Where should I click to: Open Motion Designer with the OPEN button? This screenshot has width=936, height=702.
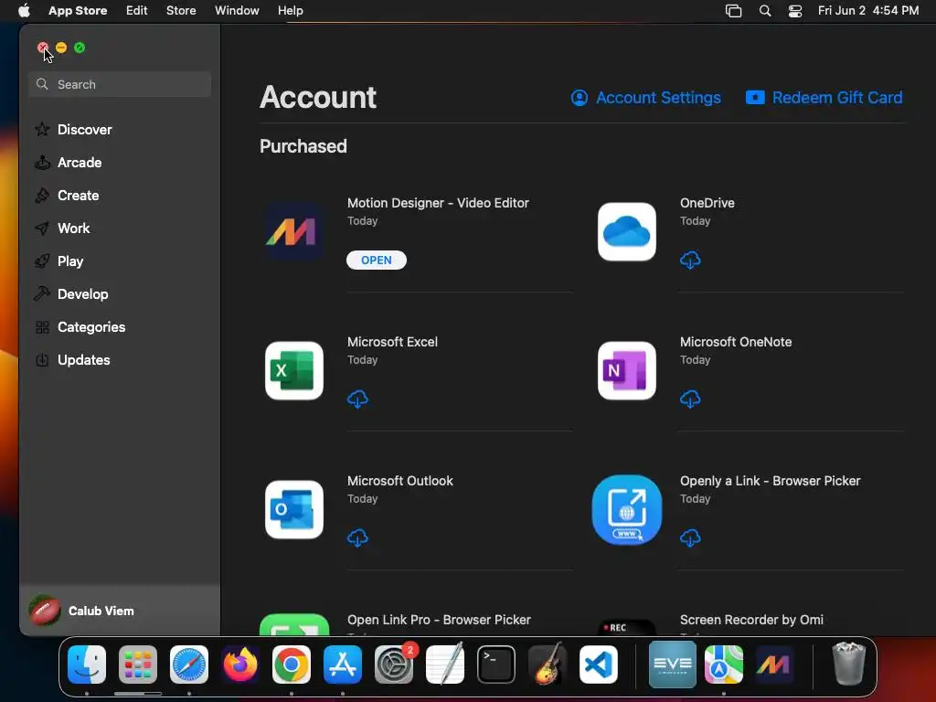(x=376, y=260)
